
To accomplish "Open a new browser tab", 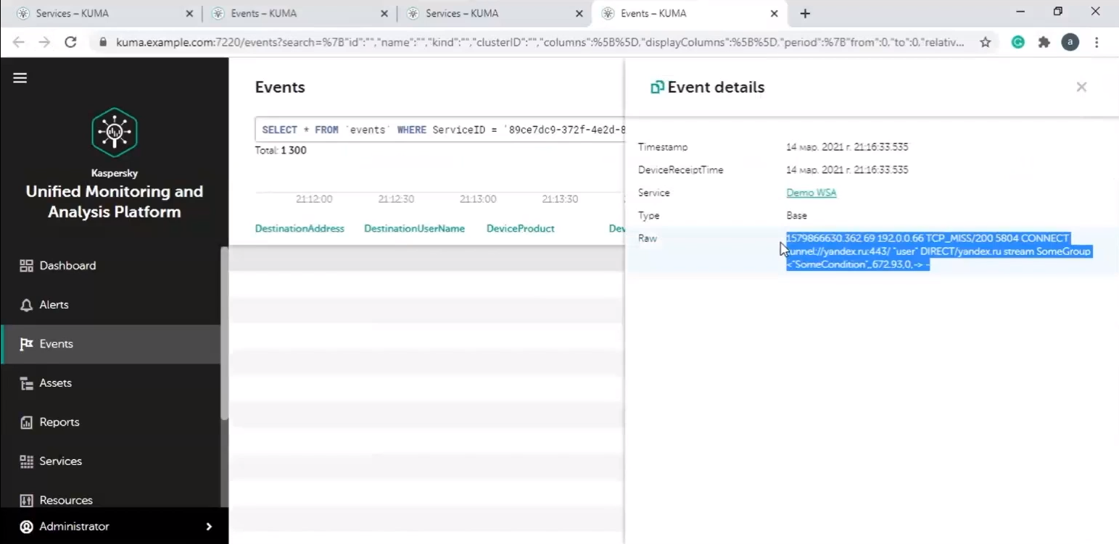I will point(805,14).
